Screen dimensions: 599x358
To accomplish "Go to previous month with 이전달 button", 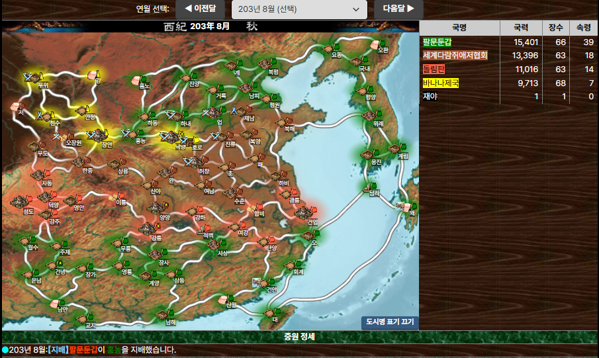I will (200, 9).
